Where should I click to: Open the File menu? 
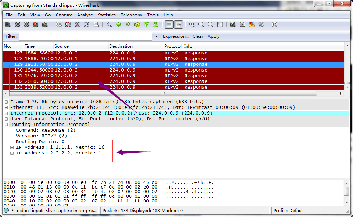pyautogui.click(x=9, y=15)
